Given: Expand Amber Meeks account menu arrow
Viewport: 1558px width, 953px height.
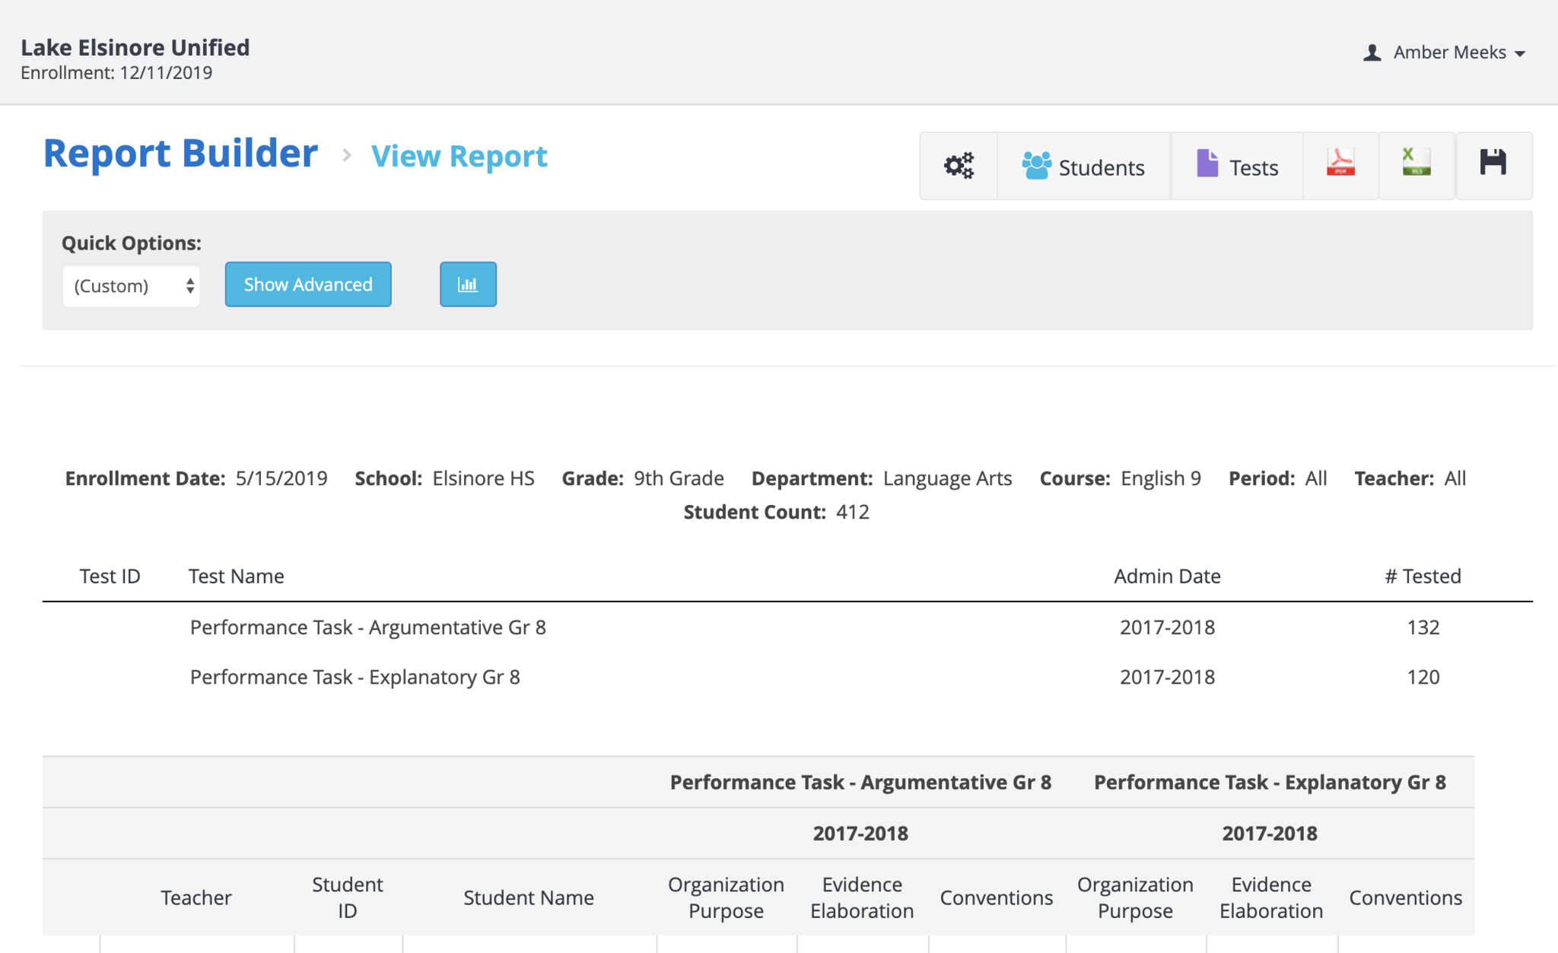Looking at the screenshot, I should pyautogui.click(x=1520, y=53).
